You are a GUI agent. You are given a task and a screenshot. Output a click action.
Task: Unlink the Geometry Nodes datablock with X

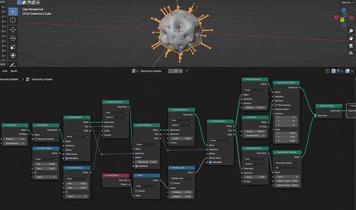click(x=181, y=71)
